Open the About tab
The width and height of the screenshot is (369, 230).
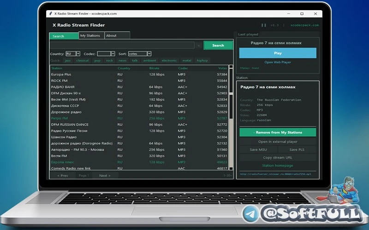[117, 35]
